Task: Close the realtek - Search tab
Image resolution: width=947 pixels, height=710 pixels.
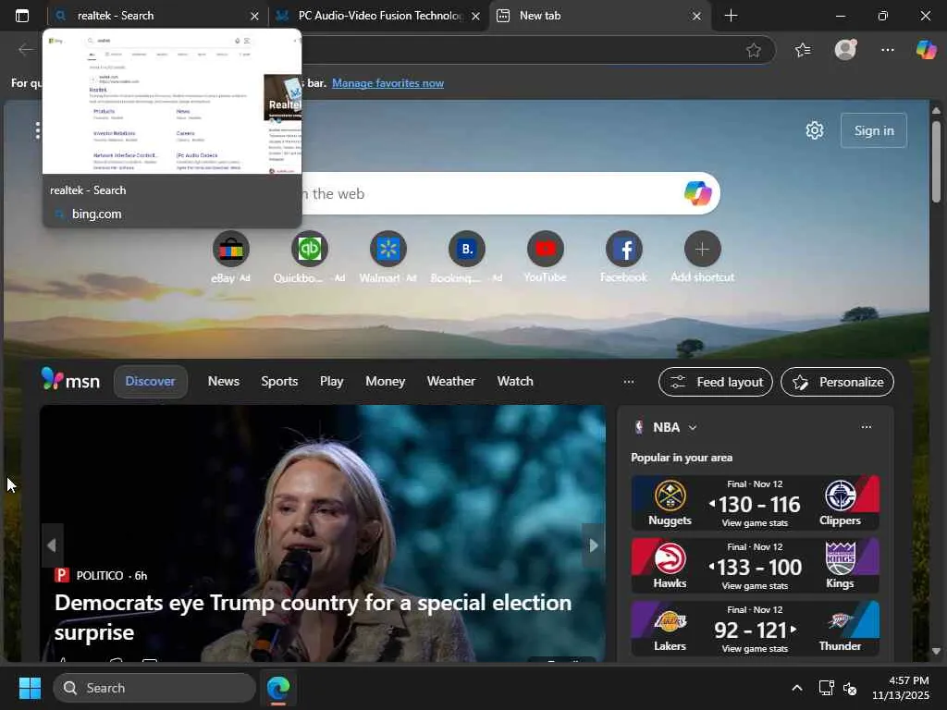Action: [254, 17]
